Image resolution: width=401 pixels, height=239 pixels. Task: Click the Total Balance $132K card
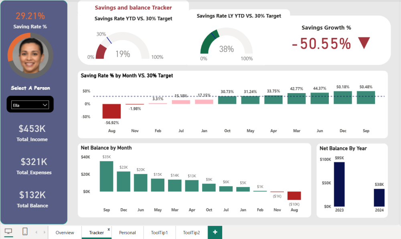tap(32, 199)
